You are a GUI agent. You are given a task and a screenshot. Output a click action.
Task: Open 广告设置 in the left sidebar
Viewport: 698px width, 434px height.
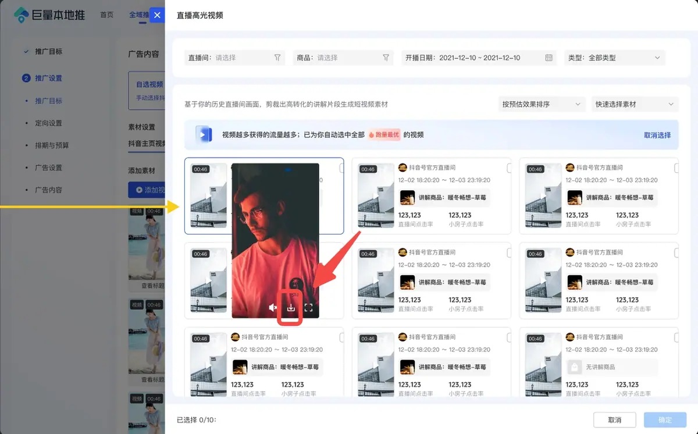coord(48,168)
